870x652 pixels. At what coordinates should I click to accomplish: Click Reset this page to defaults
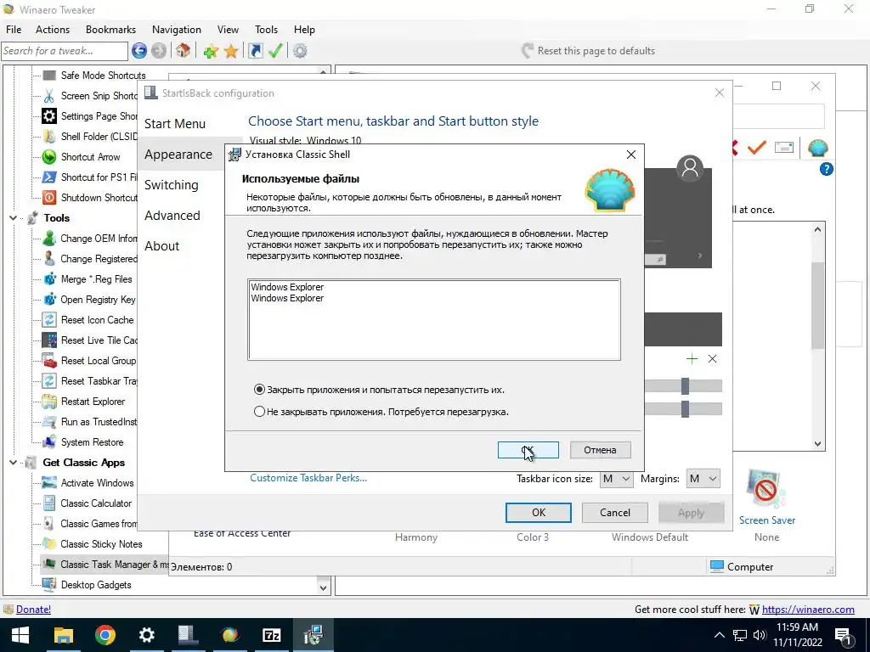coord(589,51)
